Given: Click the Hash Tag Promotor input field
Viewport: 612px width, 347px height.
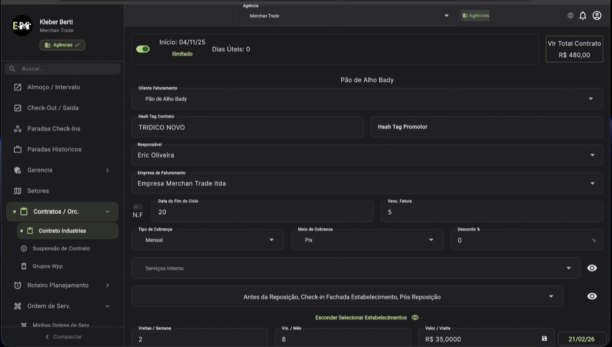Looking at the screenshot, I should [486, 127].
